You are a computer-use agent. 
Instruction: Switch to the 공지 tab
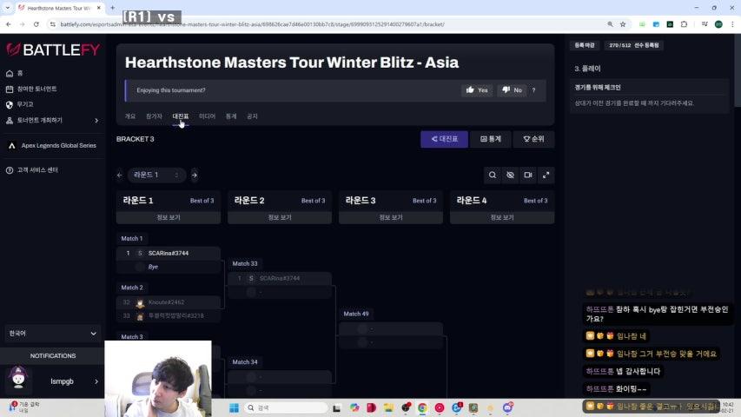pos(252,116)
